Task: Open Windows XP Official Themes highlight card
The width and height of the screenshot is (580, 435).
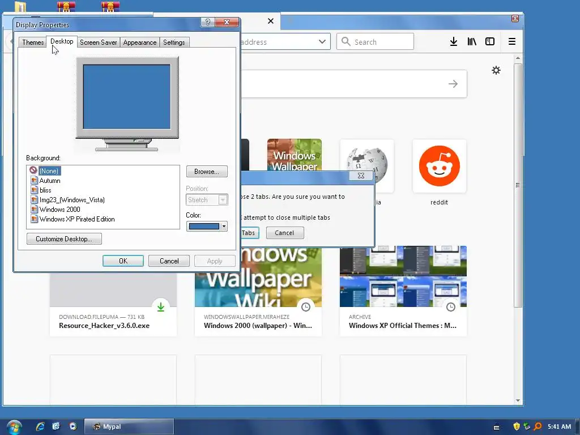Action: pos(403,291)
